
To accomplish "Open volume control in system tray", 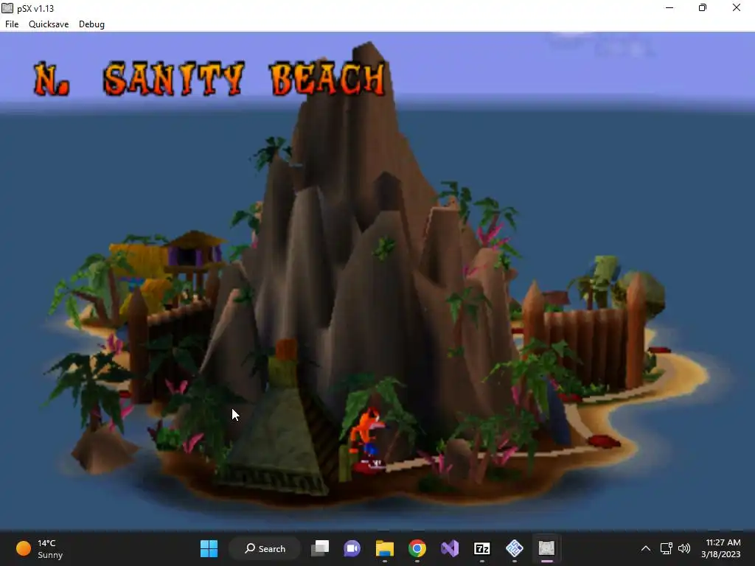I will 684,548.
